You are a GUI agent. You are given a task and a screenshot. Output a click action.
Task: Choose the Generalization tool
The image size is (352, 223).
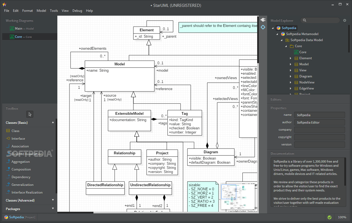(22, 185)
